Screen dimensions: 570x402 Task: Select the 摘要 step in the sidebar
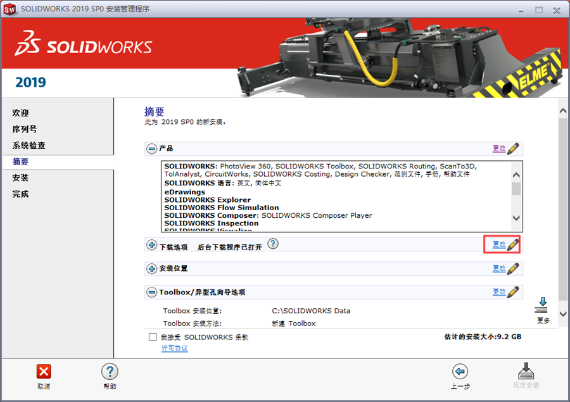[20, 161]
